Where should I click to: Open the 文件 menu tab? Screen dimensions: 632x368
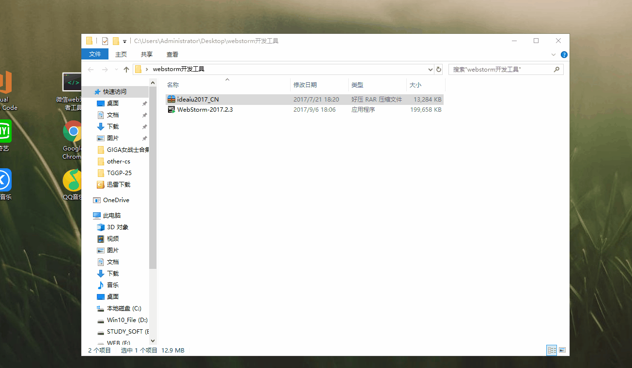(95, 54)
